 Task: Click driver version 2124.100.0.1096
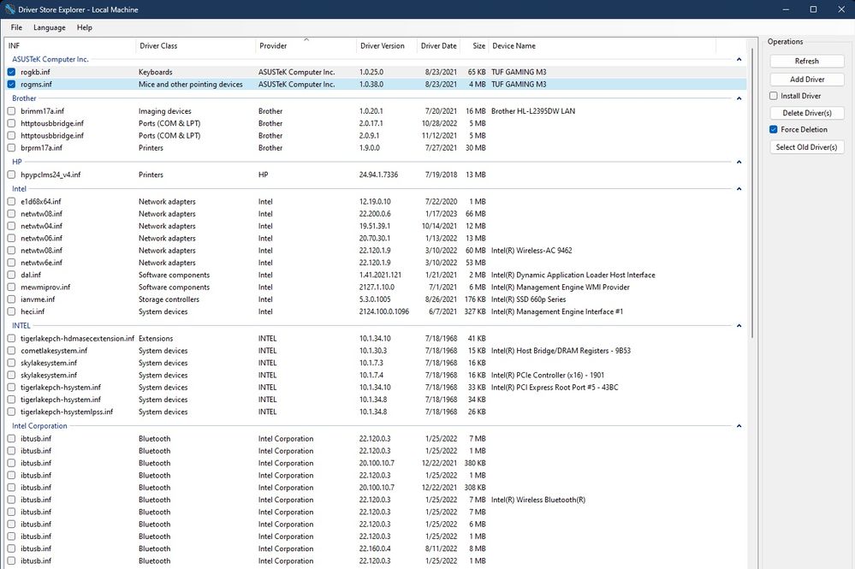384,311
